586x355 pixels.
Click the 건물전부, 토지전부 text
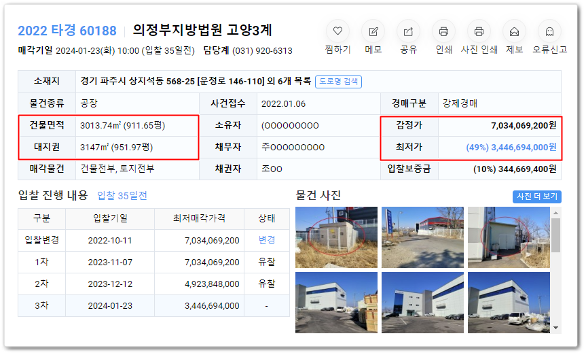pyautogui.click(x=117, y=169)
